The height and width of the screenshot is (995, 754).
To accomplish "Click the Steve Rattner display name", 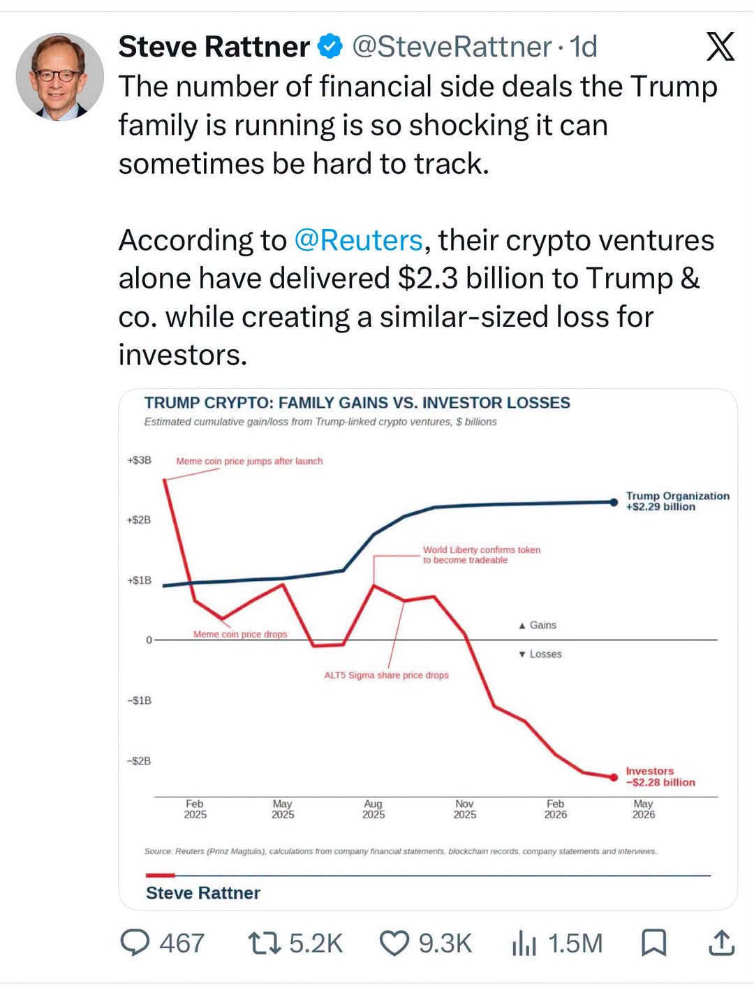I will point(214,47).
